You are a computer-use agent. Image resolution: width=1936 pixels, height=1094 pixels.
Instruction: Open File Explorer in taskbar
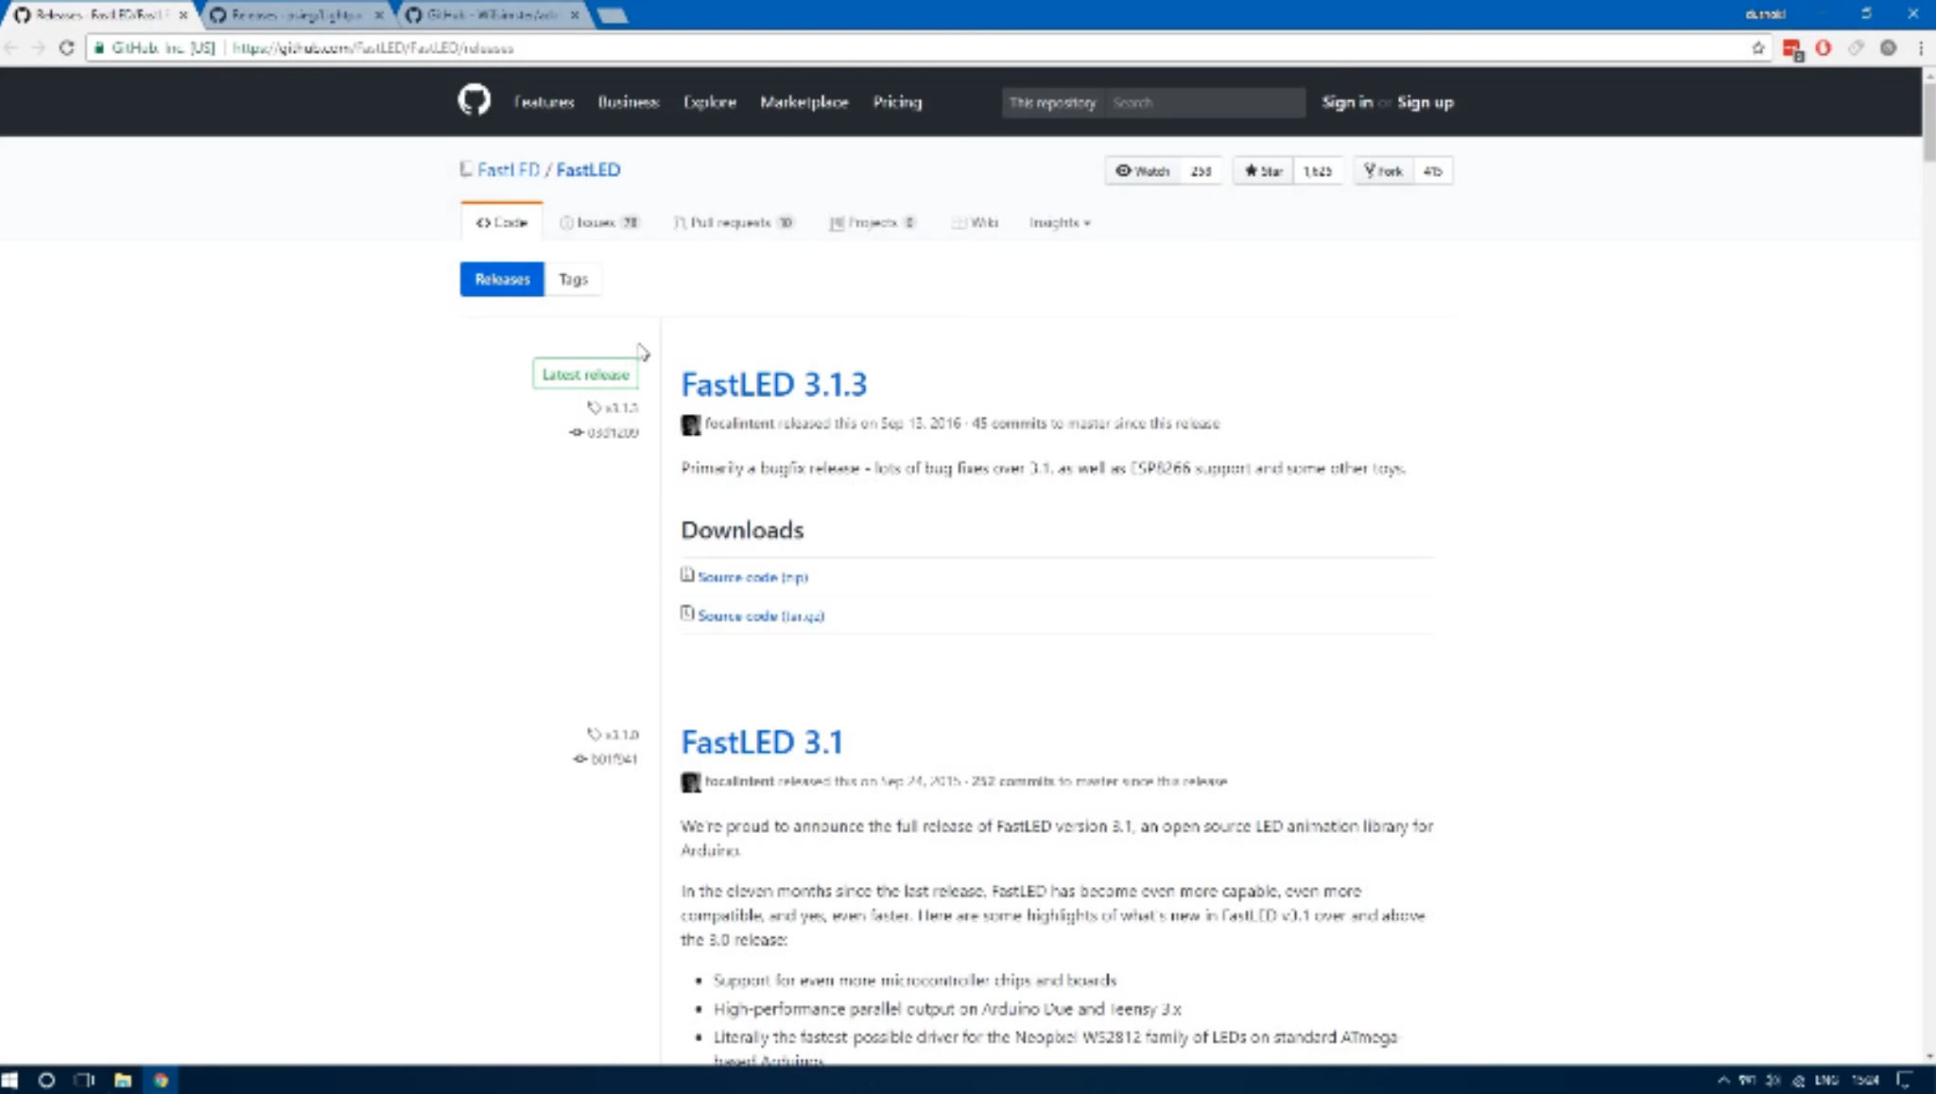click(x=123, y=1080)
